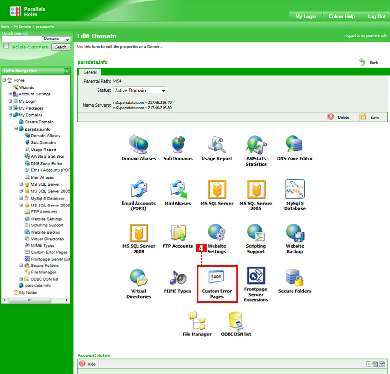
Task: Select the General tab
Action: click(90, 72)
